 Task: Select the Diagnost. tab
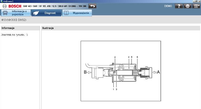46,13
